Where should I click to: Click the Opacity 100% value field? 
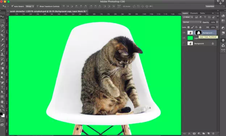click(213, 22)
